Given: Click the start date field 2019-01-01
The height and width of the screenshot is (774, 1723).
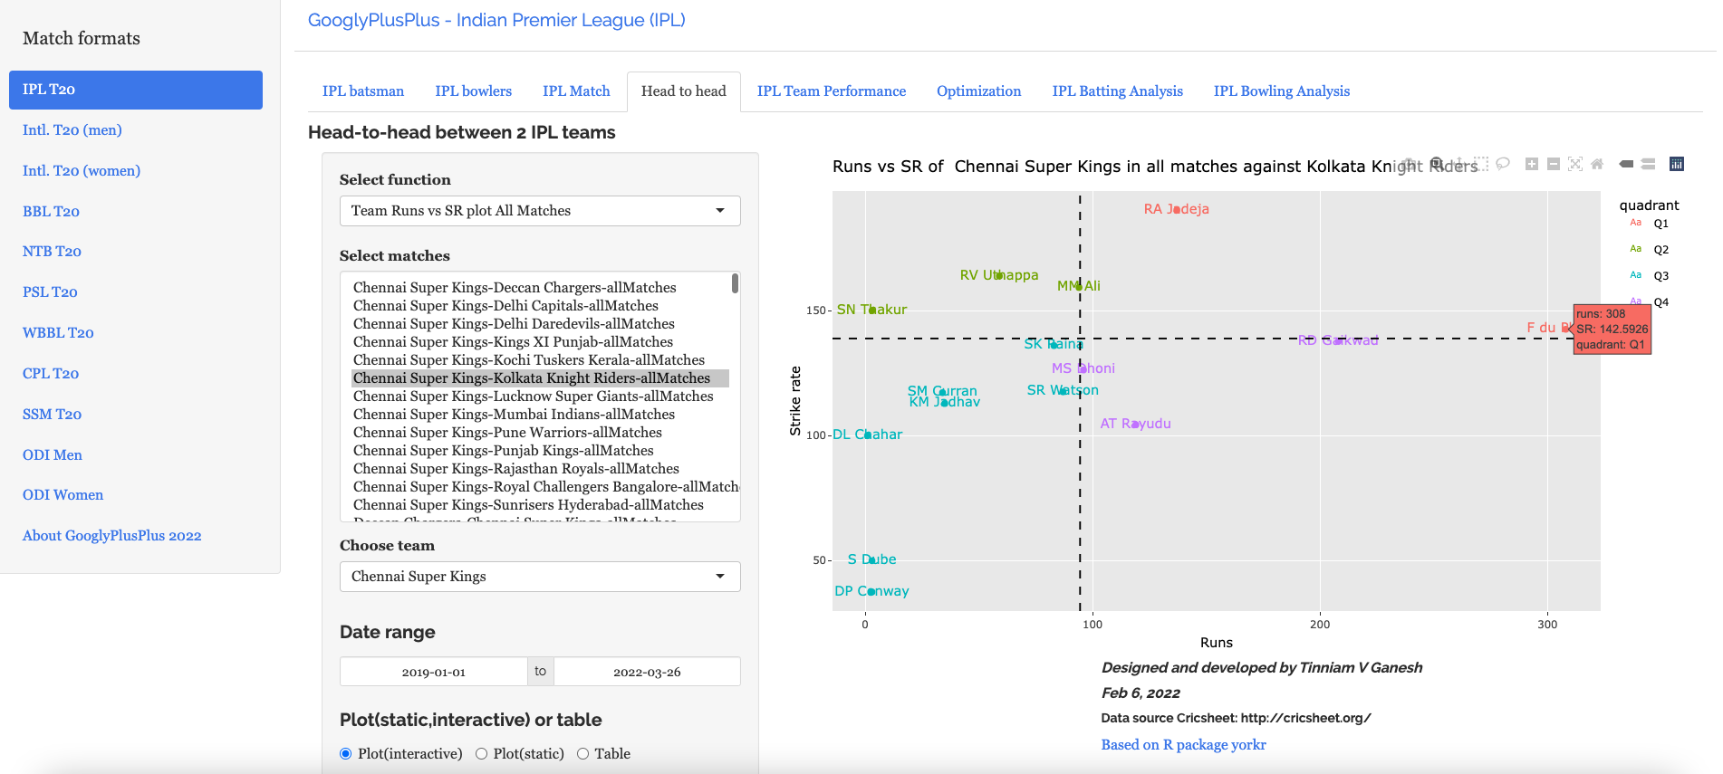Looking at the screenshot, I should [433, 672].
